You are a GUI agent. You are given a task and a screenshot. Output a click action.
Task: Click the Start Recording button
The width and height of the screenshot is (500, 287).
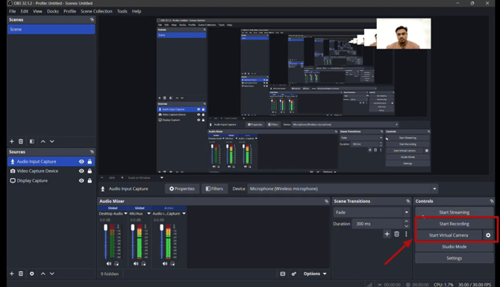pos(454,224)
